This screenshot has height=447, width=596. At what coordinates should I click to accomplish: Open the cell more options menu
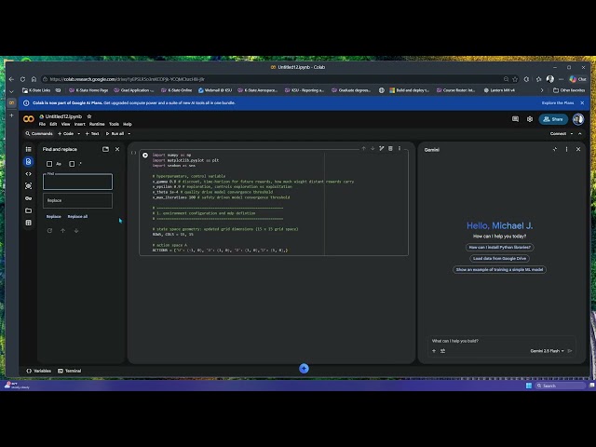(400, 149)
